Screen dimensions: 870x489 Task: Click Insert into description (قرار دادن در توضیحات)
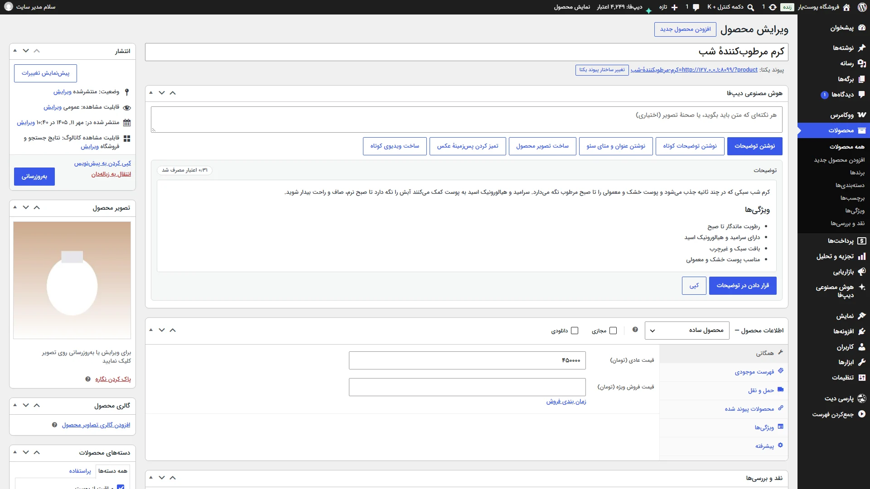[x=743, y=286]
